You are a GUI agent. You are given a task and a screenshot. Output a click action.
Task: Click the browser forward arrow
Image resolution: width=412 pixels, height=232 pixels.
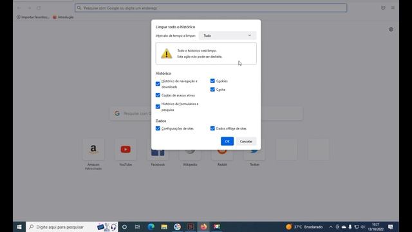(29, 8)
